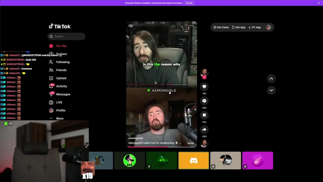Select the KICK avatar voice tile
Viewport: 323px width, 182px height.
click(x=129, y=161)
